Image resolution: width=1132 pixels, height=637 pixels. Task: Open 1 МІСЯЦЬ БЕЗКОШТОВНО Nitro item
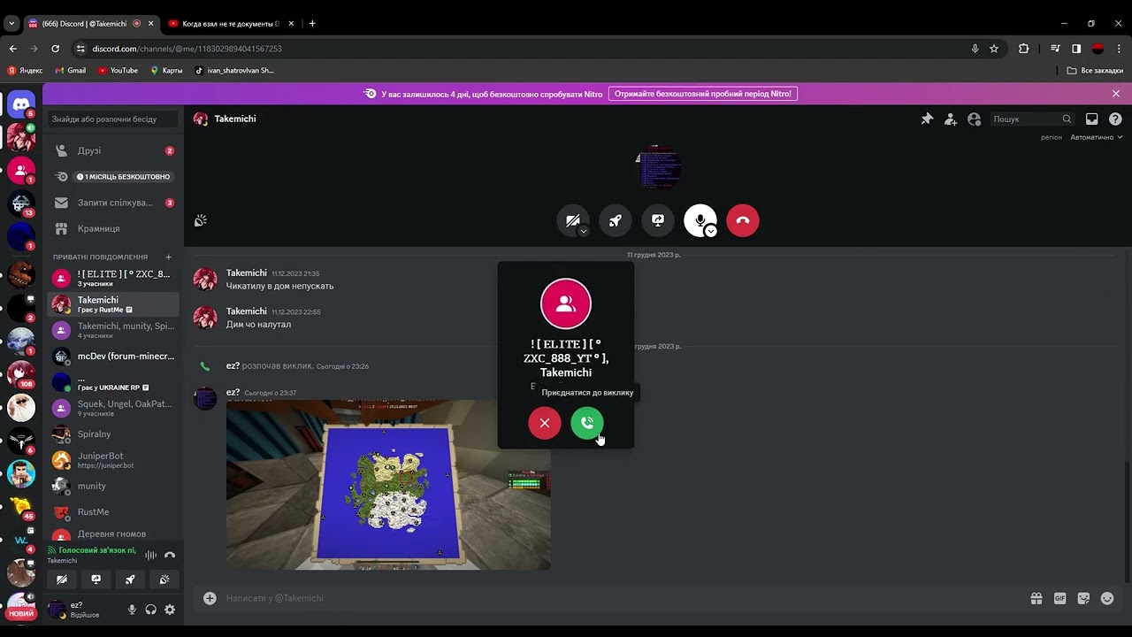113,177
